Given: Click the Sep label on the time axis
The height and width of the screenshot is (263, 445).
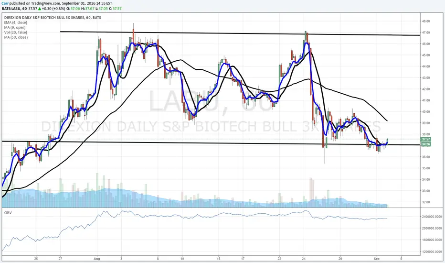Looking at the screenshot, I should (377, 259).
